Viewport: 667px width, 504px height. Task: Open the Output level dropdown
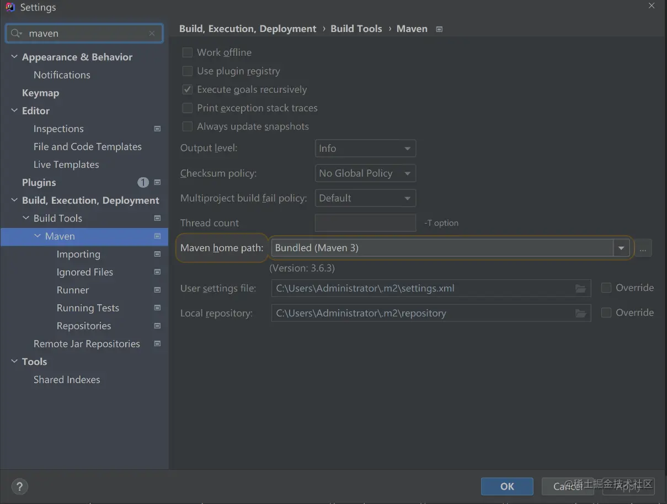pyautogui.click(x=365, y=148)
